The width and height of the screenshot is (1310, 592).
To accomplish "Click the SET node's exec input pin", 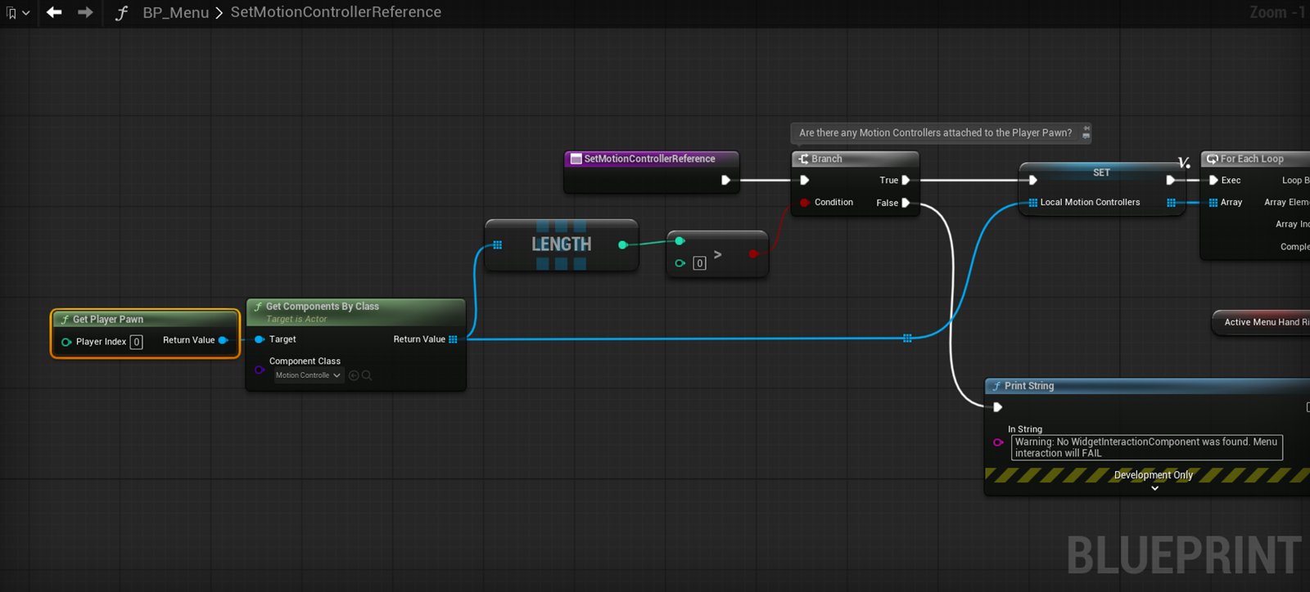I will point(1032,180).
